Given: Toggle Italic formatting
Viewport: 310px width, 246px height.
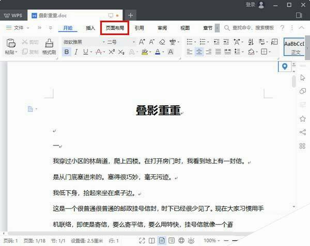Looking at the screenshot, I should [76, 52].
